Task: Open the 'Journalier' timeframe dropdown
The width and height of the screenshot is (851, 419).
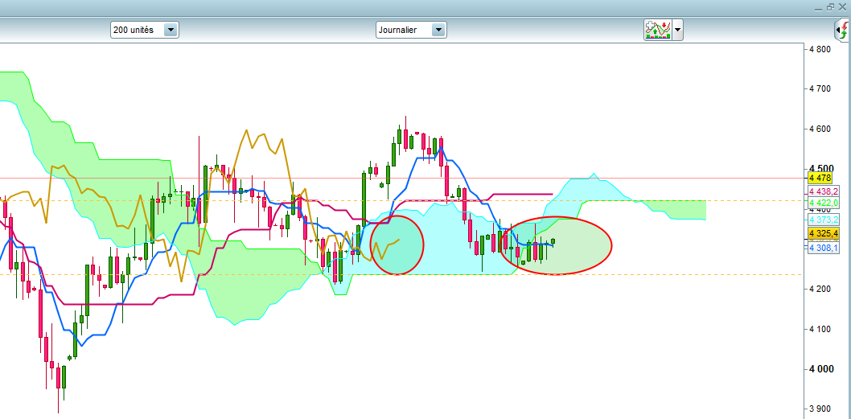Action: point(411,30)
